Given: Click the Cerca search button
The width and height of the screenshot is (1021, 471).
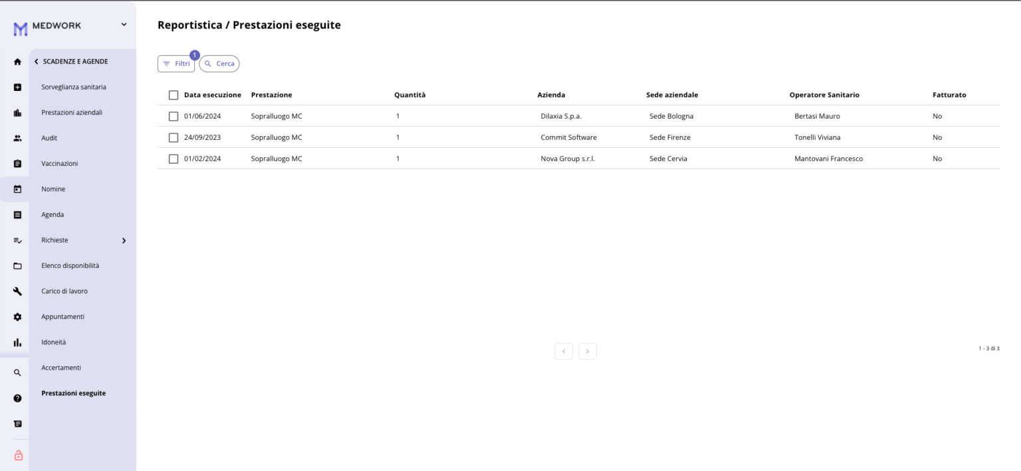Looking at the screenshot, I should coord(219,64).
